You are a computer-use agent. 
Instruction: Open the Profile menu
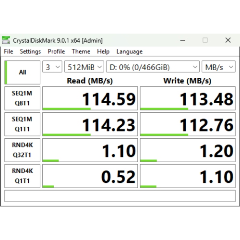[x=56, y=51]
